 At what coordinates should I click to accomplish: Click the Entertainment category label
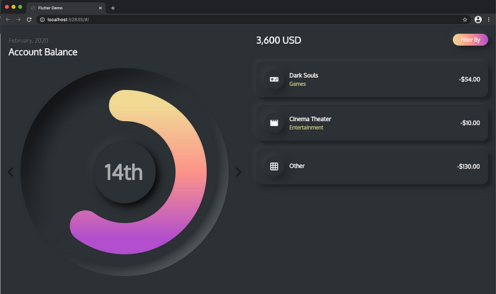[306, 128]
